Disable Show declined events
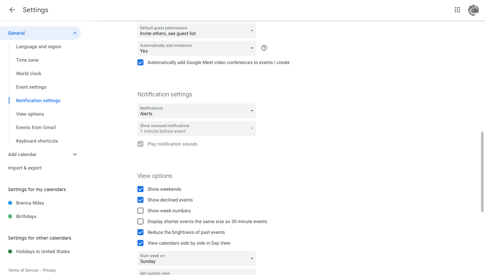Screen dimensions: 485x275 pos(140,200)
